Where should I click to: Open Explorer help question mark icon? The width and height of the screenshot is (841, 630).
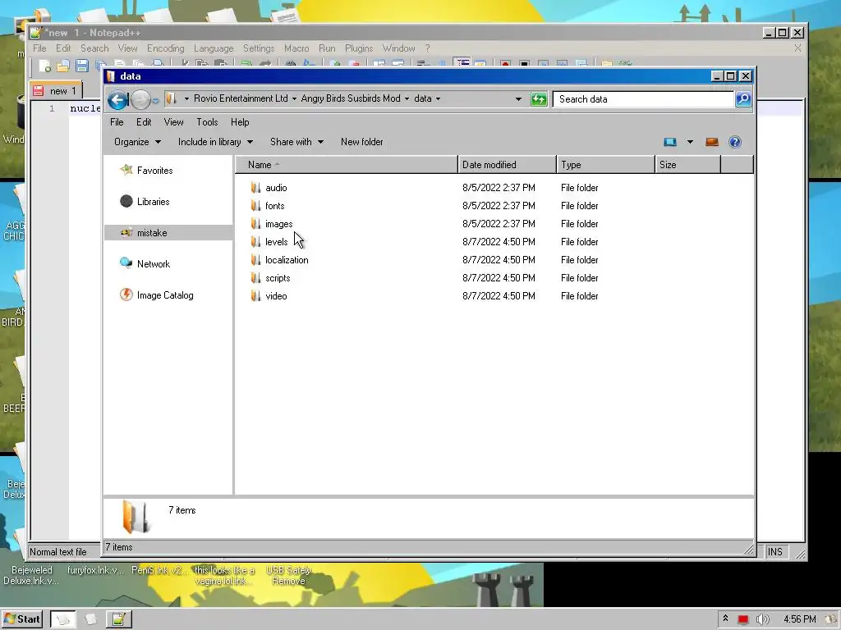pyautogui.click(x=735, y=142)
